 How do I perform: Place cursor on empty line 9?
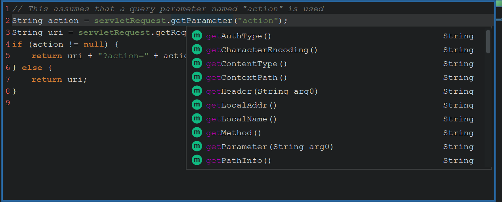tap(79, 103)
